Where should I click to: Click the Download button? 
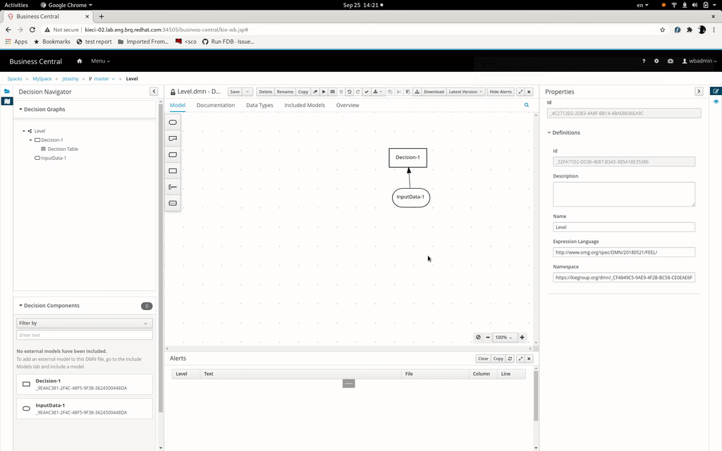(434, 92)
